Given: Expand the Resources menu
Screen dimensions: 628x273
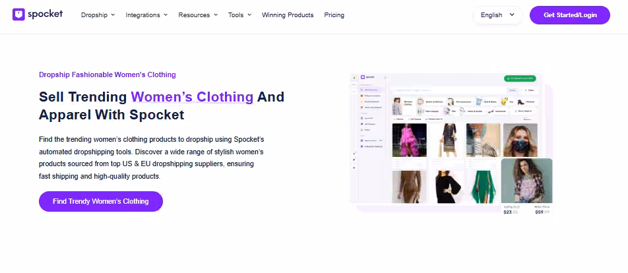Looking at the screenshot, I should point(198,15).
